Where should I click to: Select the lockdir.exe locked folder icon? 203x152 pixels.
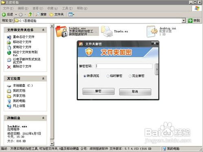coord(62,31)
